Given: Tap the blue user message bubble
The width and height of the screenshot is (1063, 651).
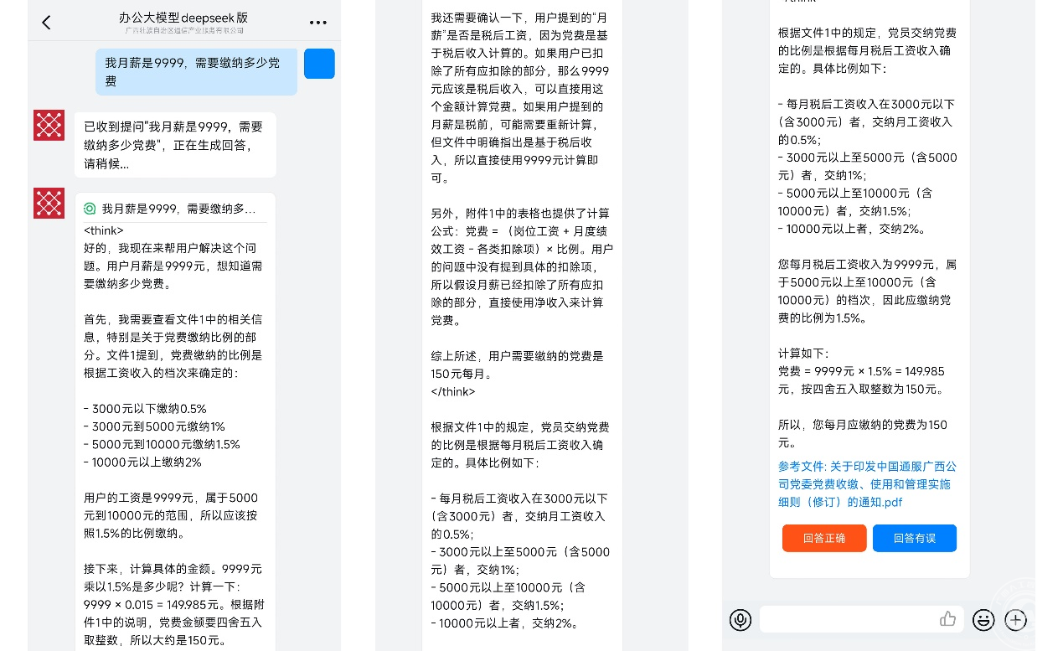Looking at the screenshot, I should point(196,72).
